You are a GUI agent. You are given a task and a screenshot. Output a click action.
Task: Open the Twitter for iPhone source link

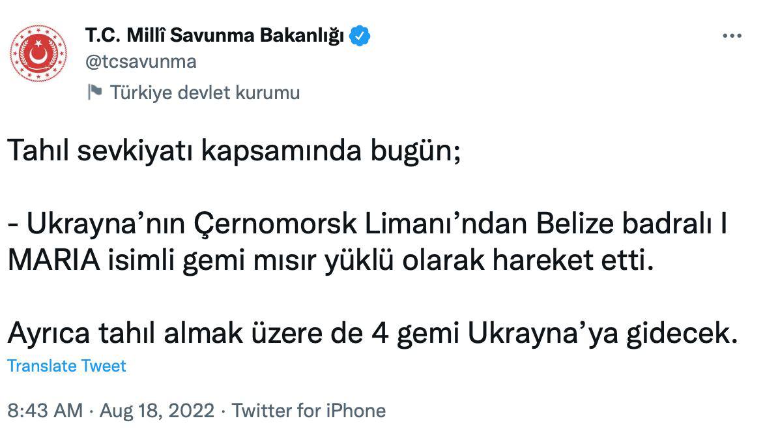coord(309,411)
